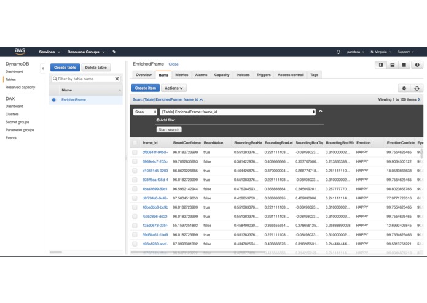Check the row cf60841f-945d checkbox
This screenshot has height=303, width=427.
click(135, 152)
